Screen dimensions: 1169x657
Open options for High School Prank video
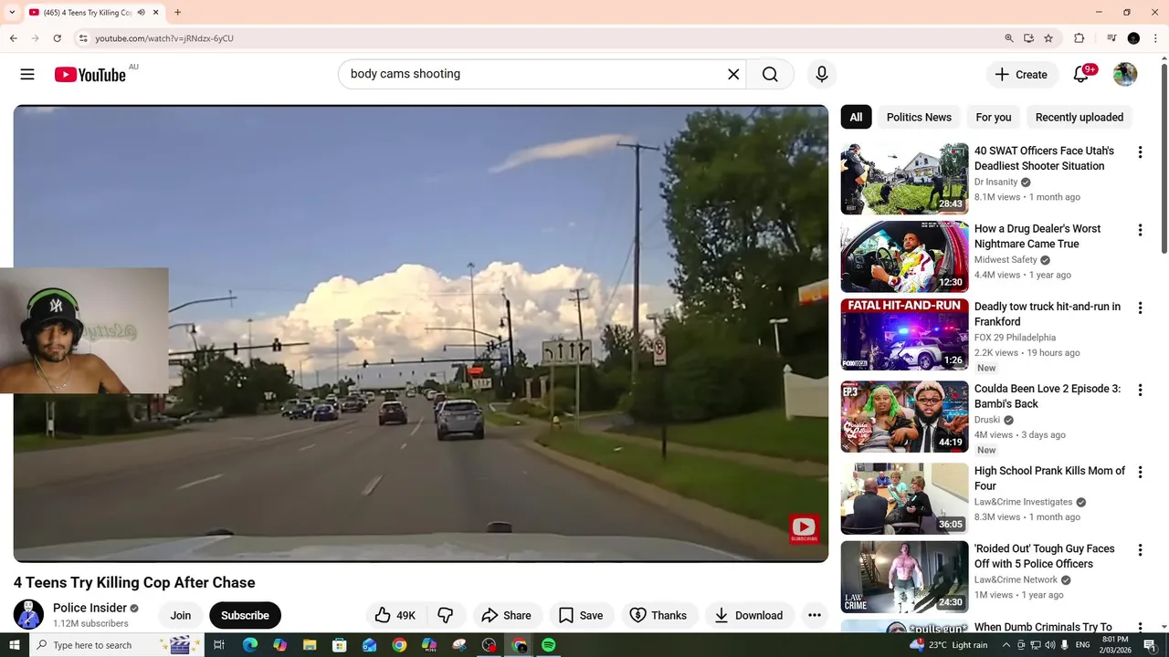(x=1140, y=473)
